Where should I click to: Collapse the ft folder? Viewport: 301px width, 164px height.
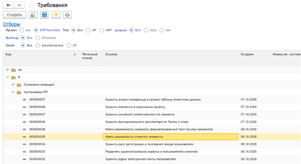coord(7,77)
